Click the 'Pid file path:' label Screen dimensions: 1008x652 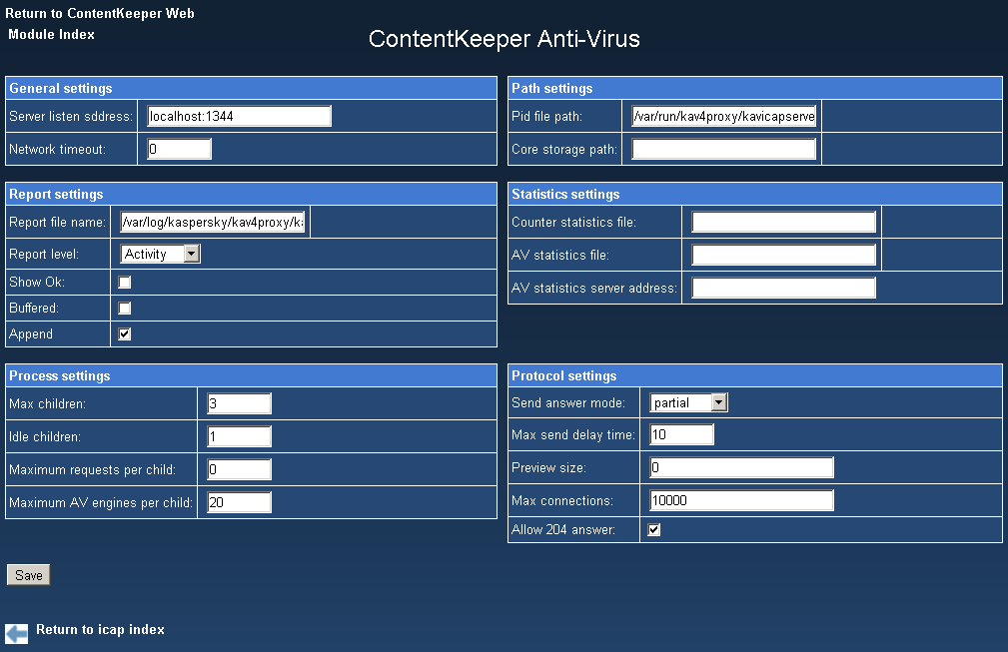pyautogui.click(x=547, y=116)
